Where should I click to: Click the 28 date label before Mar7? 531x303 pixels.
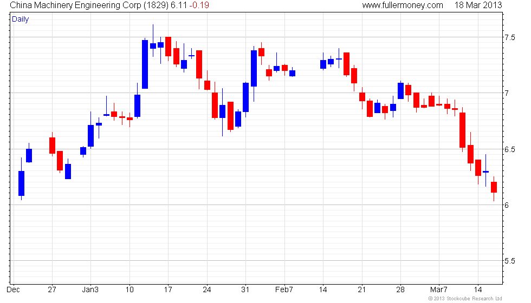coord(400,290)
